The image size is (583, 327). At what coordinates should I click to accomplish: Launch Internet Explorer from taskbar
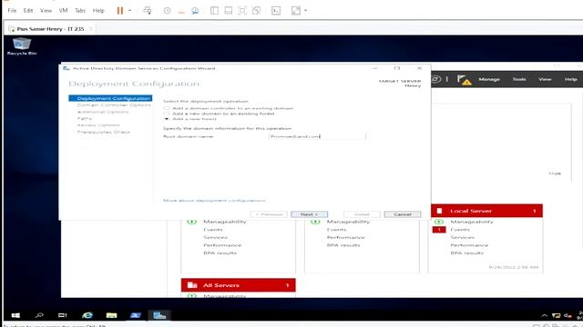(87, 315)
